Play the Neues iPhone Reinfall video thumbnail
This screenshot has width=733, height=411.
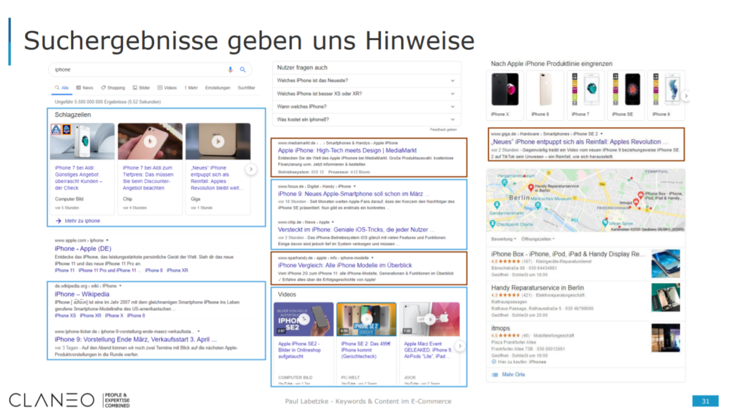(x=218, y=141)
